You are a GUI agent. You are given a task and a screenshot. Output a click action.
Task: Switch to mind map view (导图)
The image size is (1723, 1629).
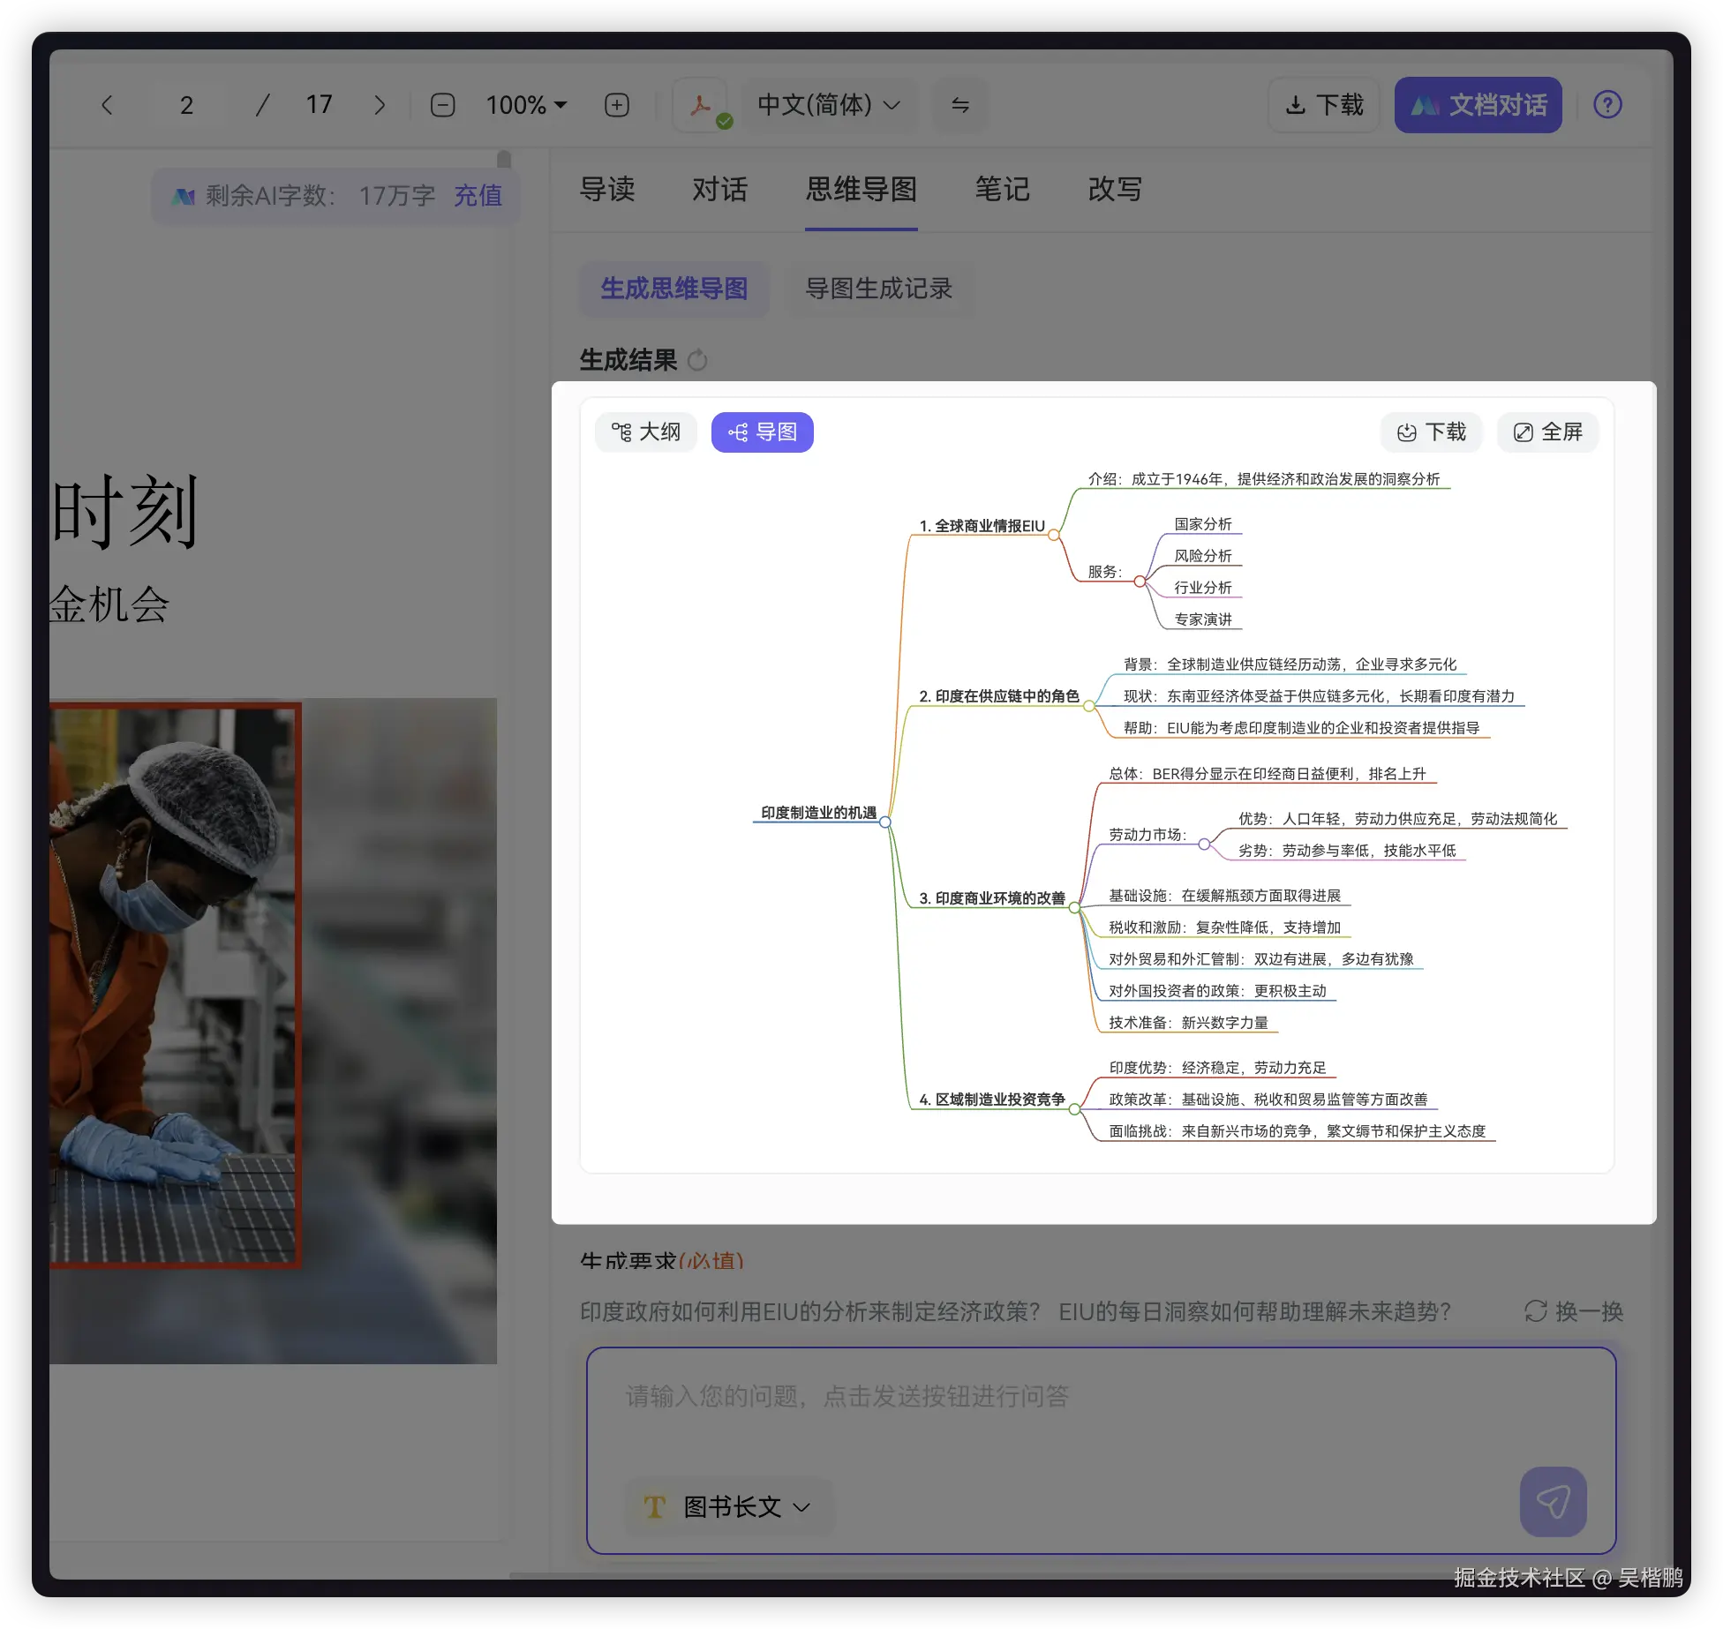tap(763, 432)
